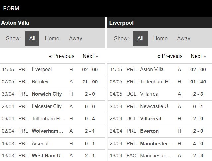This screenshot has width=212, height=161.
Task: Go to Previous Liverpool matches
Action: (170, 56)
